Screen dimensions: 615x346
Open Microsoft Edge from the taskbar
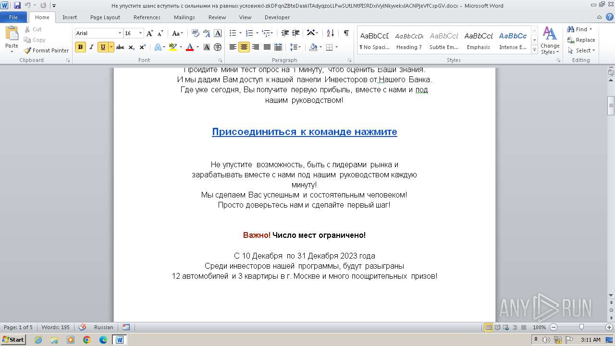(103, 340)
